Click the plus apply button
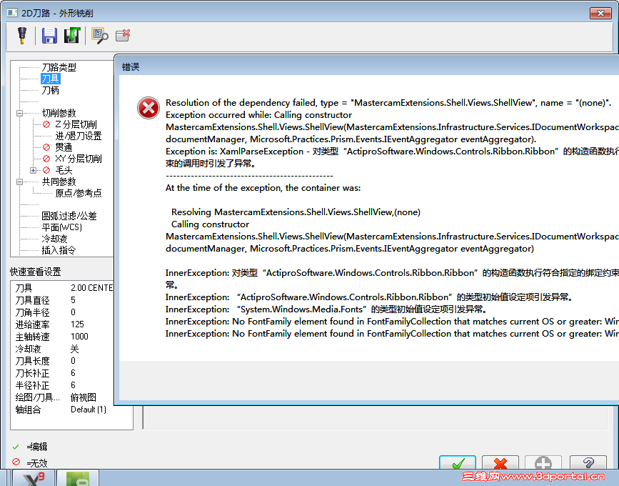619x486 pixels. pos(543,462)
